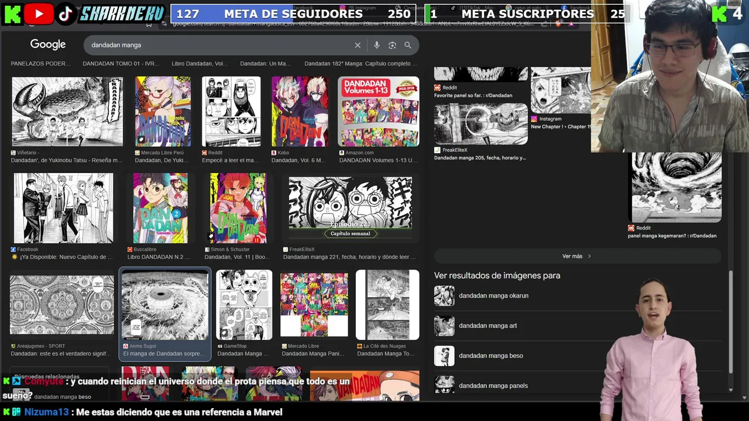Click the beso suggestion thumbnail icon
The width and height of the screenshot is (749, 421).
click(x=444, y=356)
